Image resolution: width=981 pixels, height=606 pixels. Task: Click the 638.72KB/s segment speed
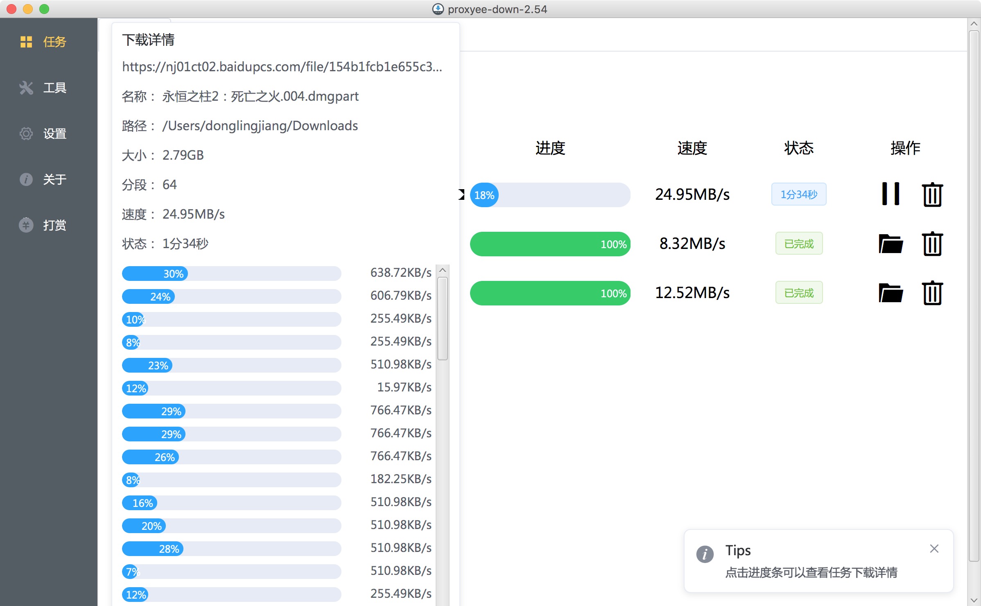[x=401, y=272]
